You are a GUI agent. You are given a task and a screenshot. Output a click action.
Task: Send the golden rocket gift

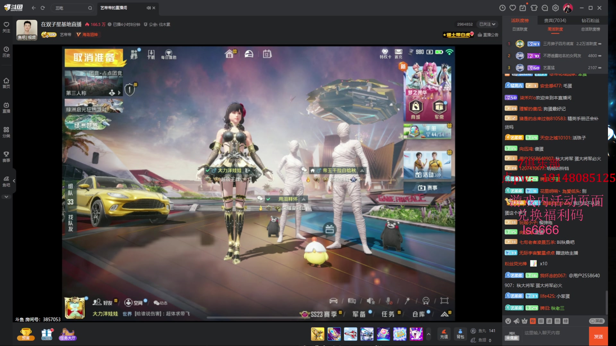(x=318, y=334)
